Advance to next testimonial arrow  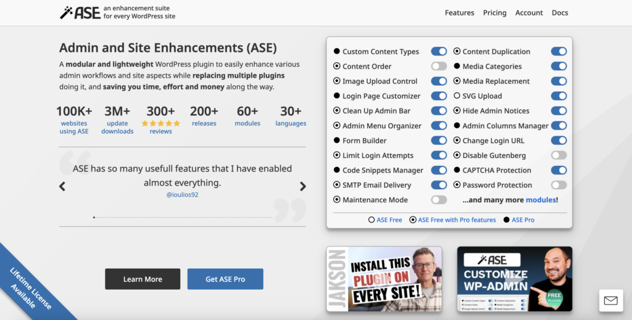(302, 186)
